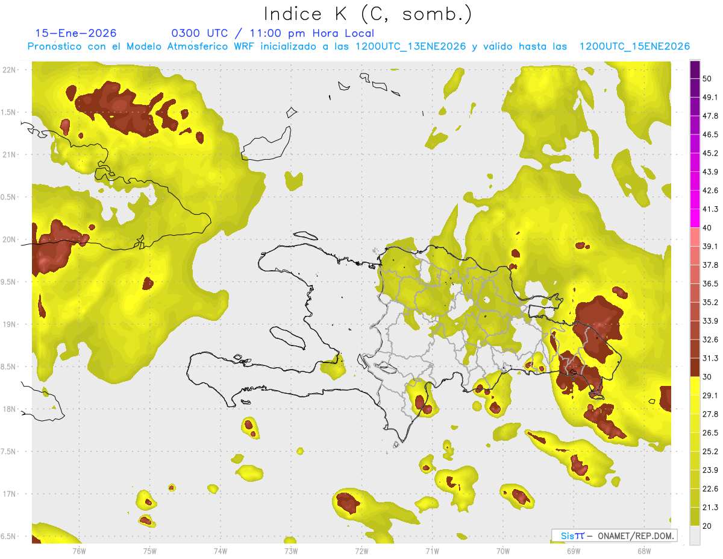The width and height of the screenshot is (723, 559).
Task: Click the color scale value "39.1"
Action: [710, 247]
